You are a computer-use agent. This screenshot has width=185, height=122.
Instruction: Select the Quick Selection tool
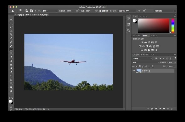pyautogui.click(x=11, y=30)
